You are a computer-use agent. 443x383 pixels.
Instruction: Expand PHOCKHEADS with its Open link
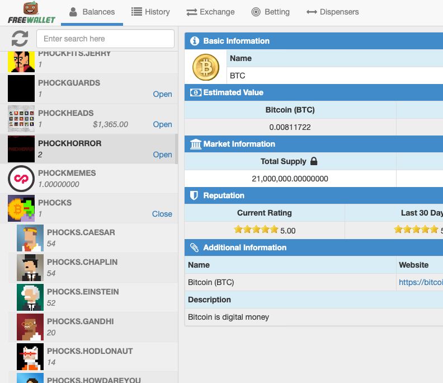(x=162, y=124)
